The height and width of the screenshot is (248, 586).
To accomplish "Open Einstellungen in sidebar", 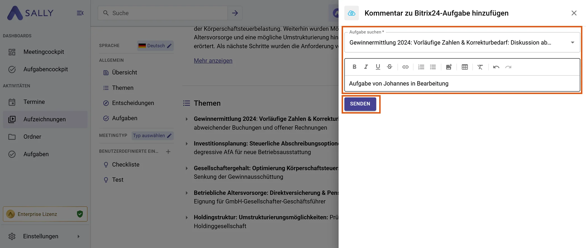I will tap(45, 236).
